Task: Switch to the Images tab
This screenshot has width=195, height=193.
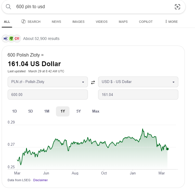Action: pos(78,22)
